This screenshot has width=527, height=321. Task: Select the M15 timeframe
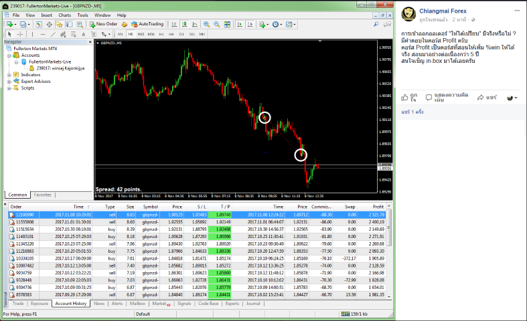click(x=141, y=34)
